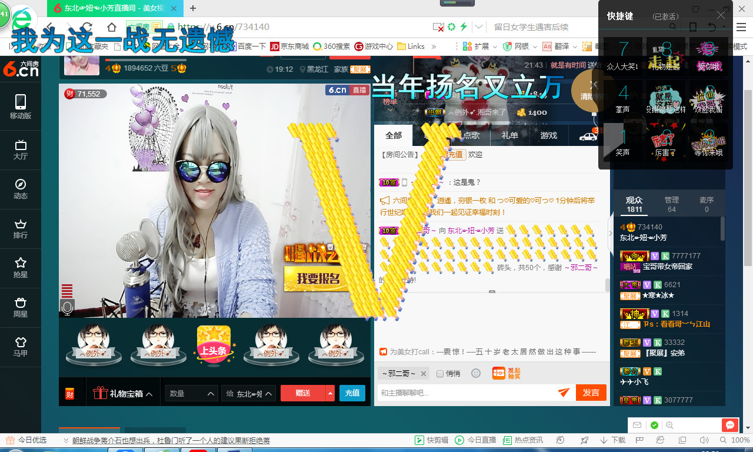This screenshot has width=753, height=452.
Task: Expand the 礼物宝箱 gift box panel
Action: [x=123, y=393]
